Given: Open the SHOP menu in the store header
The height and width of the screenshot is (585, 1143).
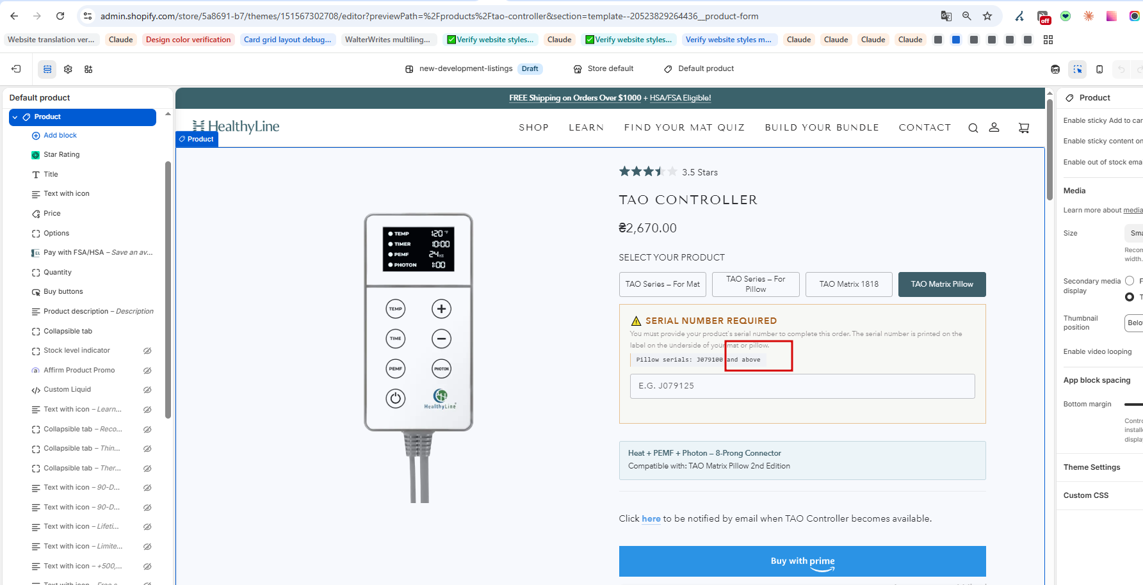Looking at the screenshot, I should (534, 128).
